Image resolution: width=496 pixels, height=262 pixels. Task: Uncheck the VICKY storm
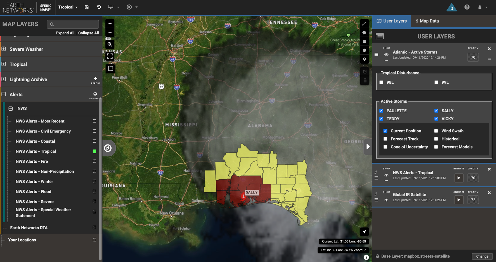click(x=436, y=119)
